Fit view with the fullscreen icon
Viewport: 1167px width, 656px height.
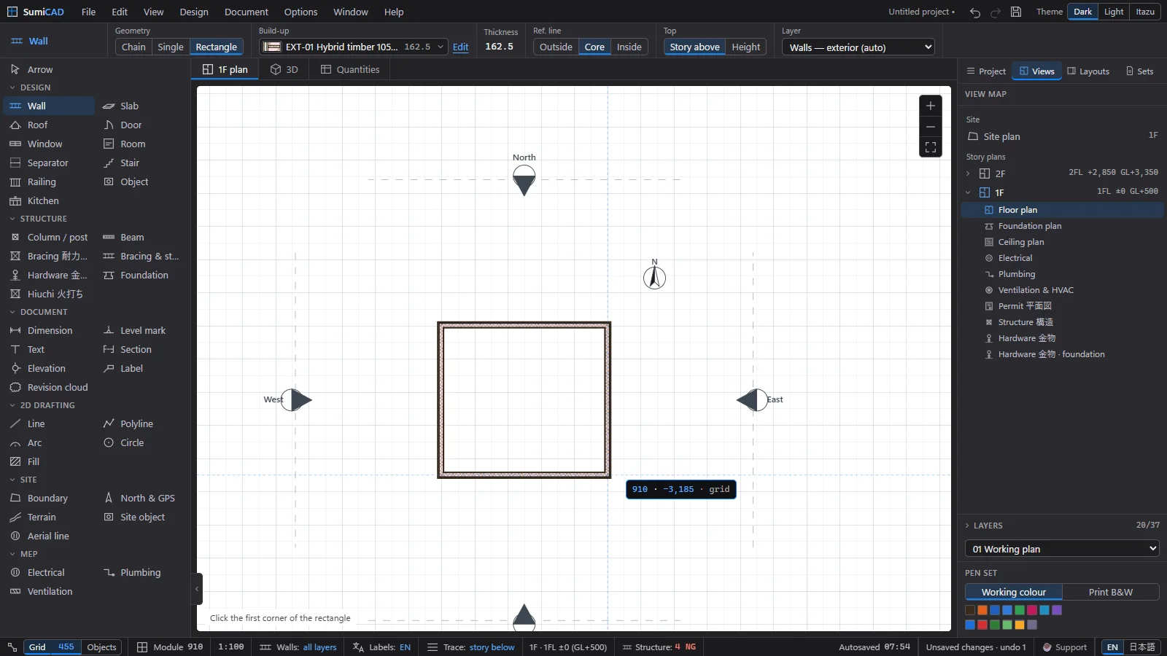(x=931, y=147)
